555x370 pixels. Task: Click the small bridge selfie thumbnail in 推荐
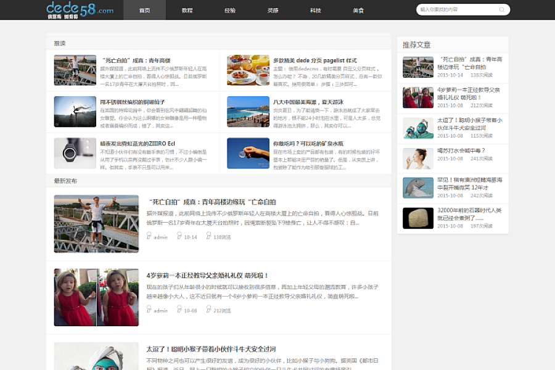(x=75, y=70)
